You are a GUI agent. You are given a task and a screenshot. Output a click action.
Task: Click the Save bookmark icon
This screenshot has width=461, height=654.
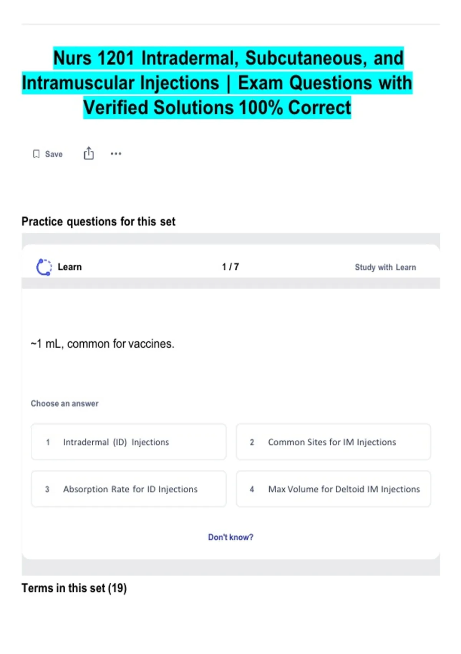pyautogui.click(x=36, y=154)
